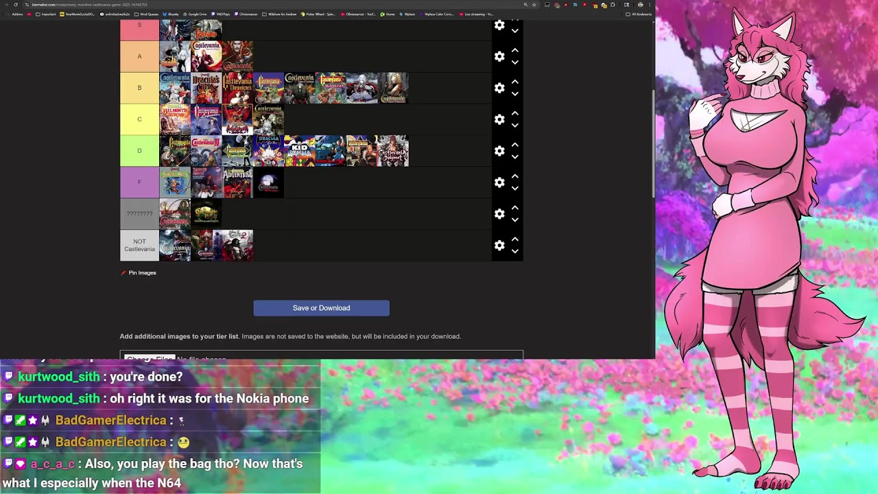Image resolution: width=878 pixels, height=494 pixels.
Task: Open settings gear for the F tier row
Action: tap(499, 183)
